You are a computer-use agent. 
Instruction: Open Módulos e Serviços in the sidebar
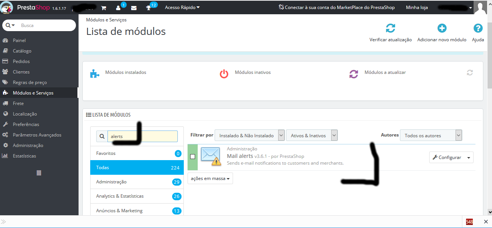pyautogui.click(x=39, y=93)
